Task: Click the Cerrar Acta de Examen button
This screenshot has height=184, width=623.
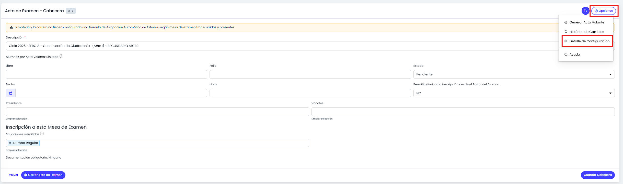Action: coord(43,175)
